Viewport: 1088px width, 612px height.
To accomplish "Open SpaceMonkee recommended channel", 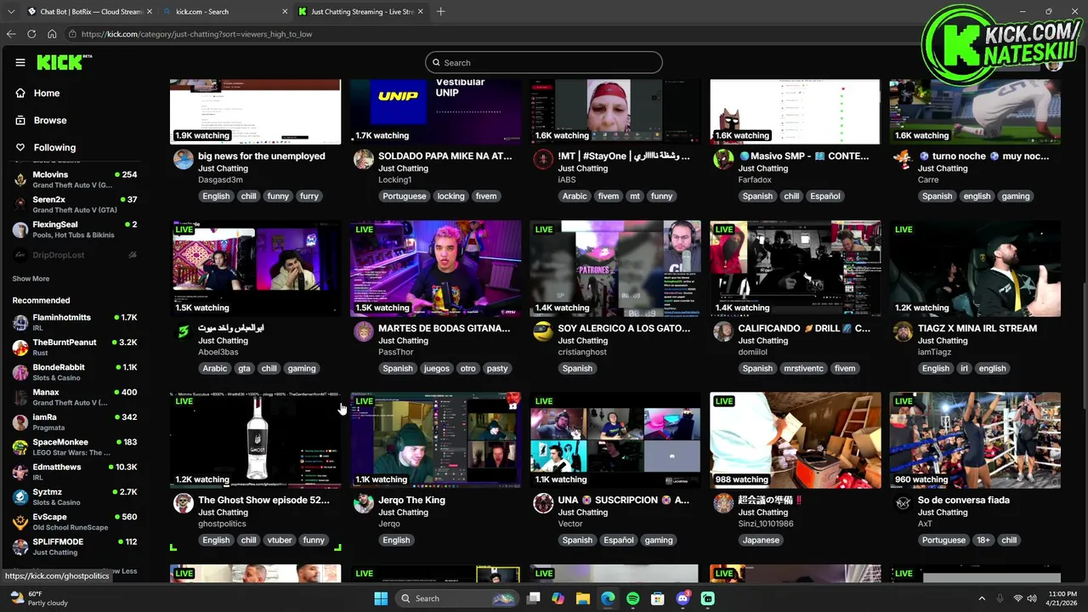I will pyautogui.click(x=75, y=447).
